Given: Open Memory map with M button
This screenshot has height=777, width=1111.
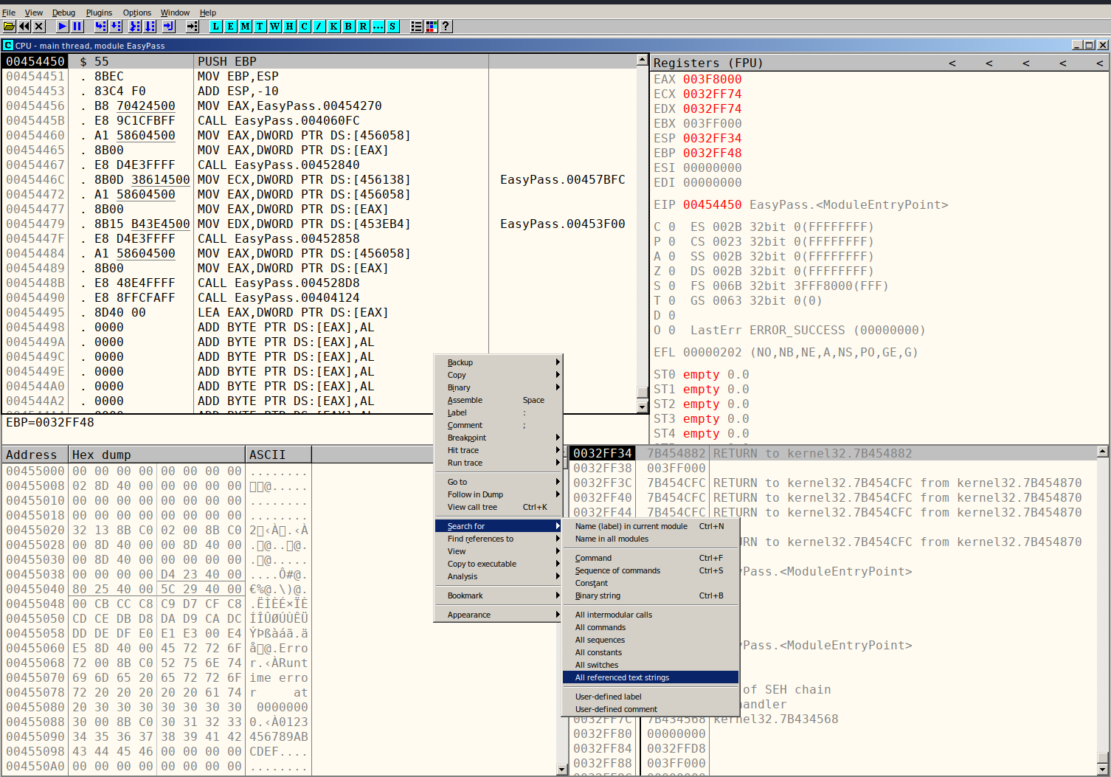Looking at the screenshot, I should (x=246, y=27).
